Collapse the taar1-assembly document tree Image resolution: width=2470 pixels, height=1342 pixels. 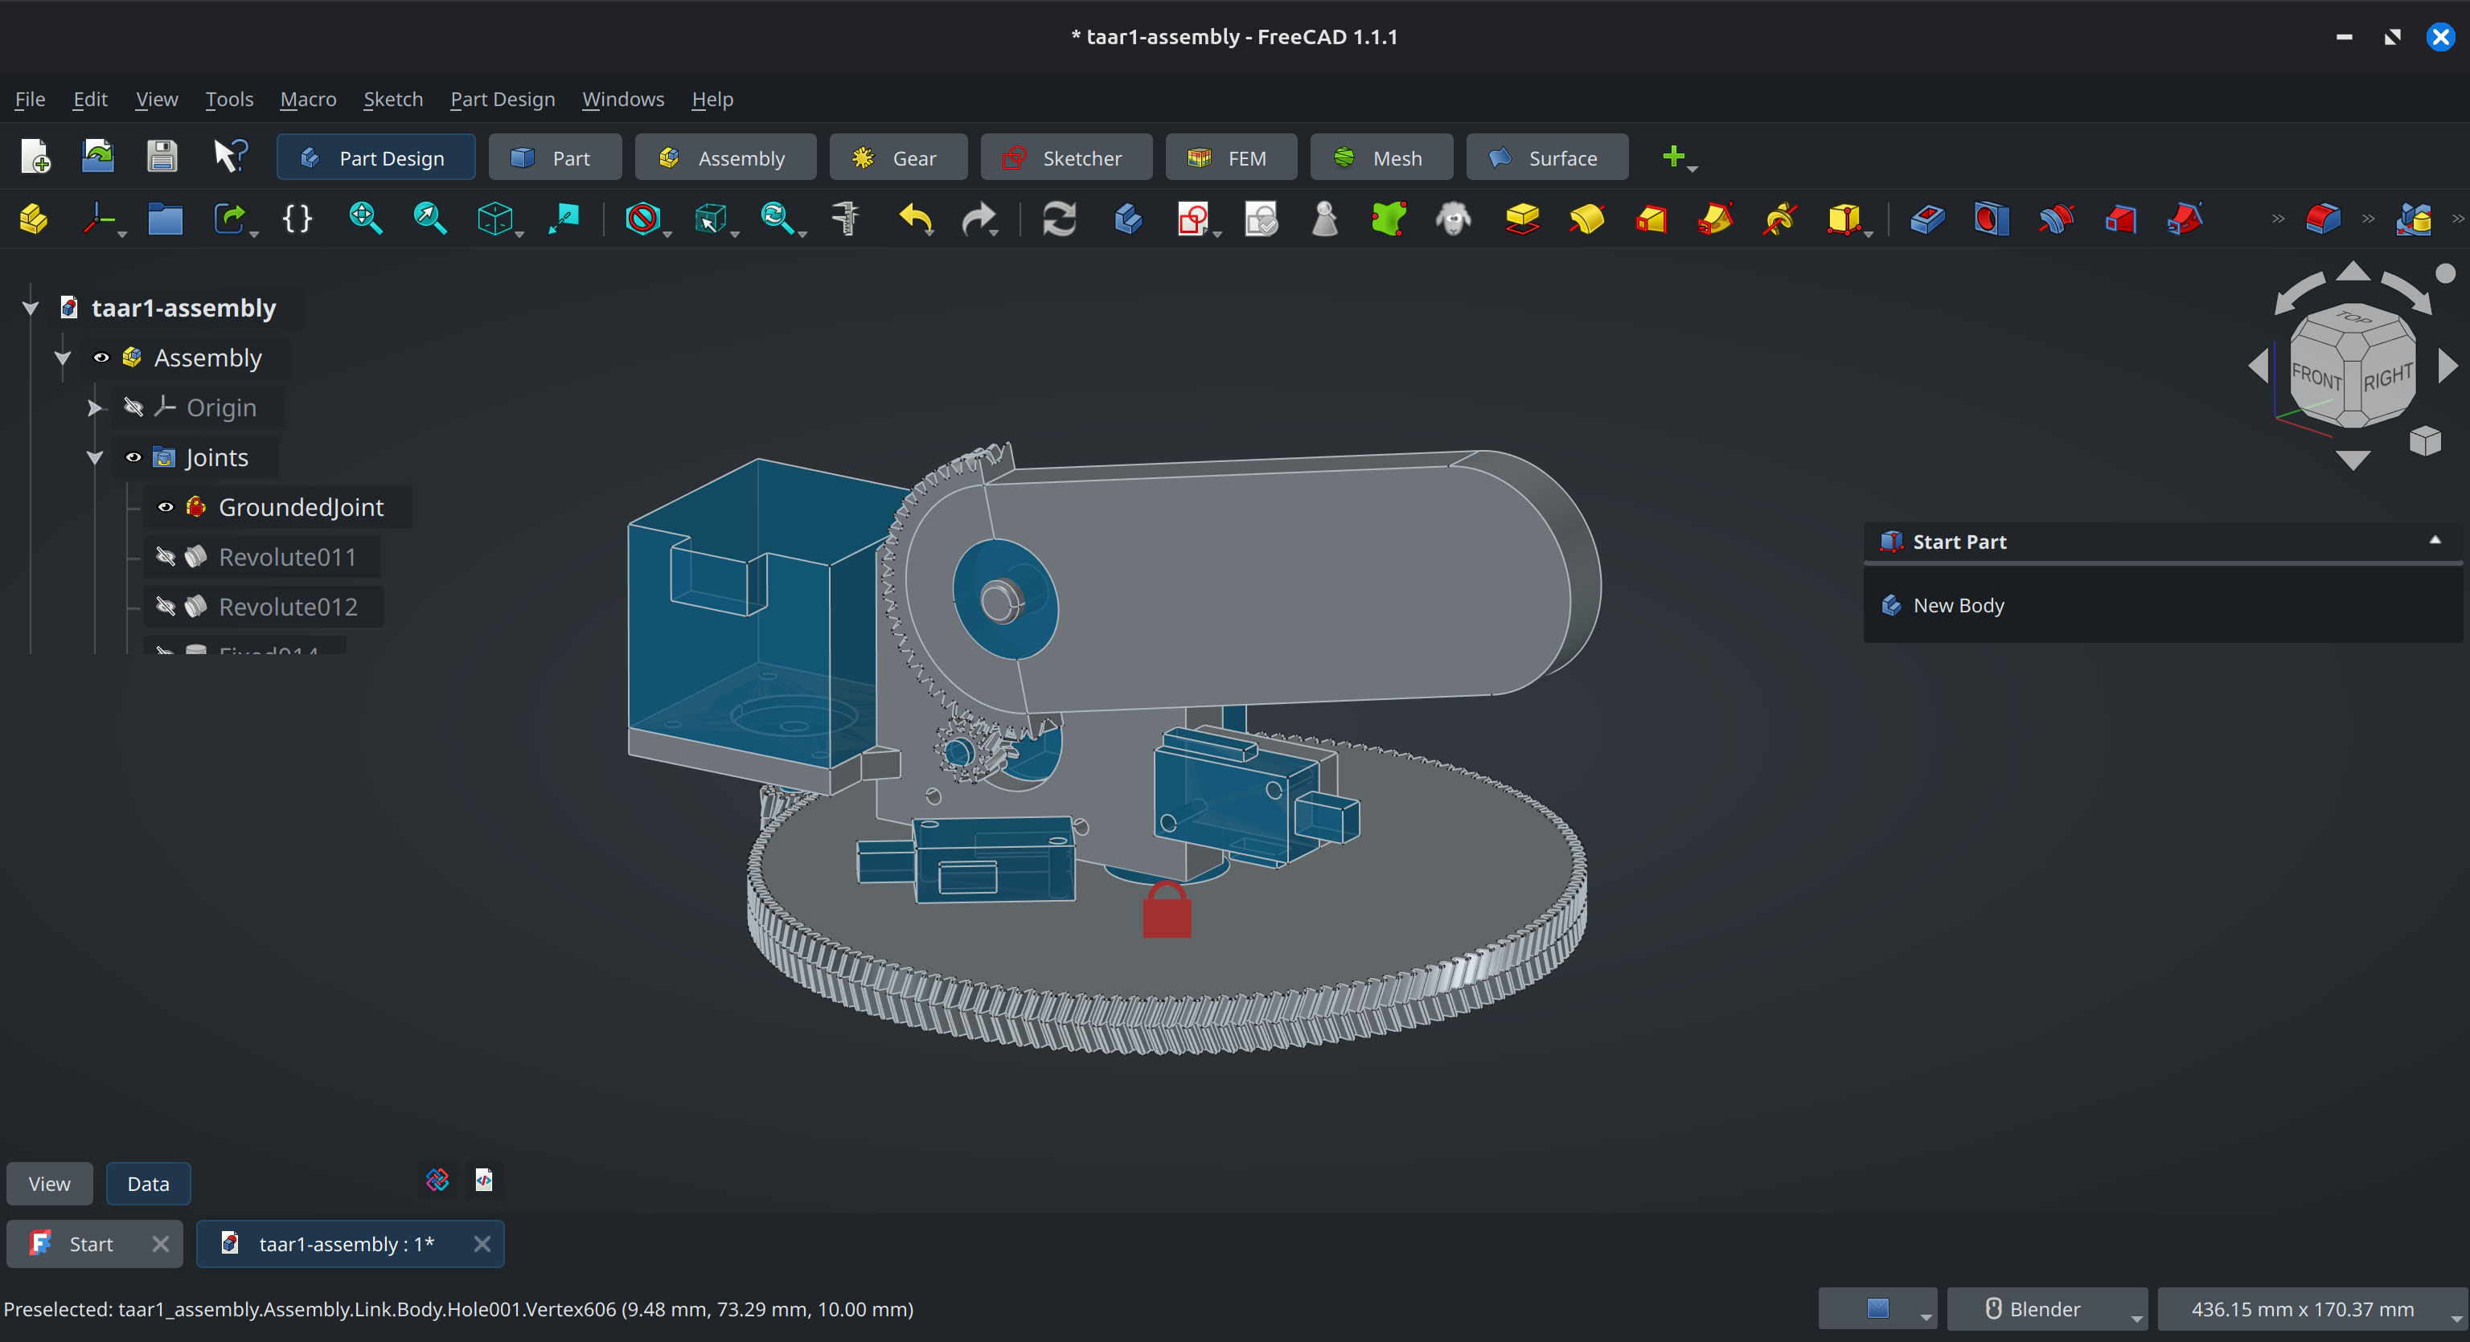pos(31,308)
